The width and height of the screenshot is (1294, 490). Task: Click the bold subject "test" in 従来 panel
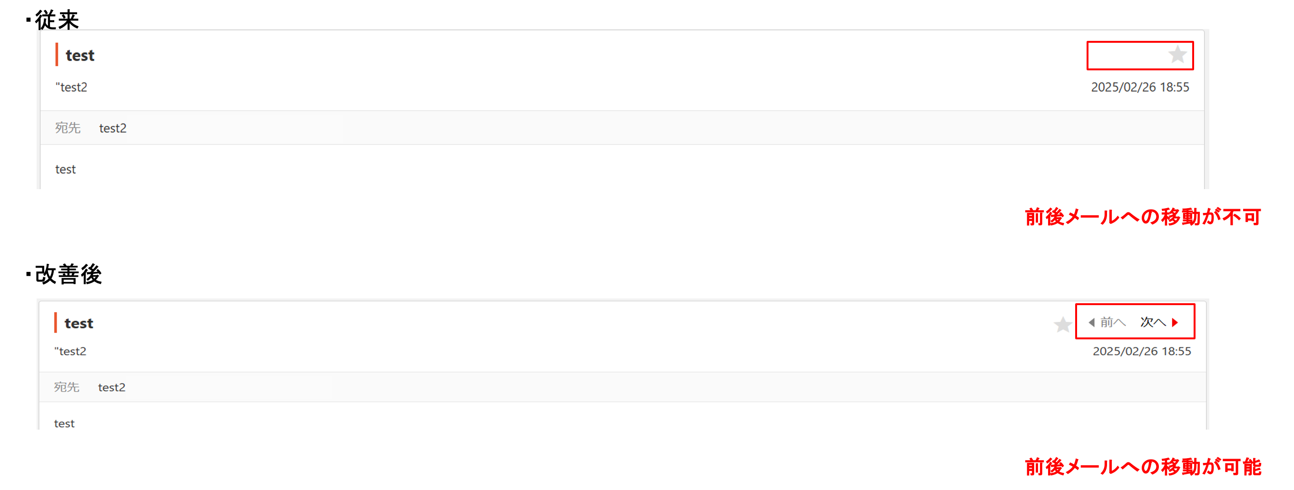(x=80, y=55)
